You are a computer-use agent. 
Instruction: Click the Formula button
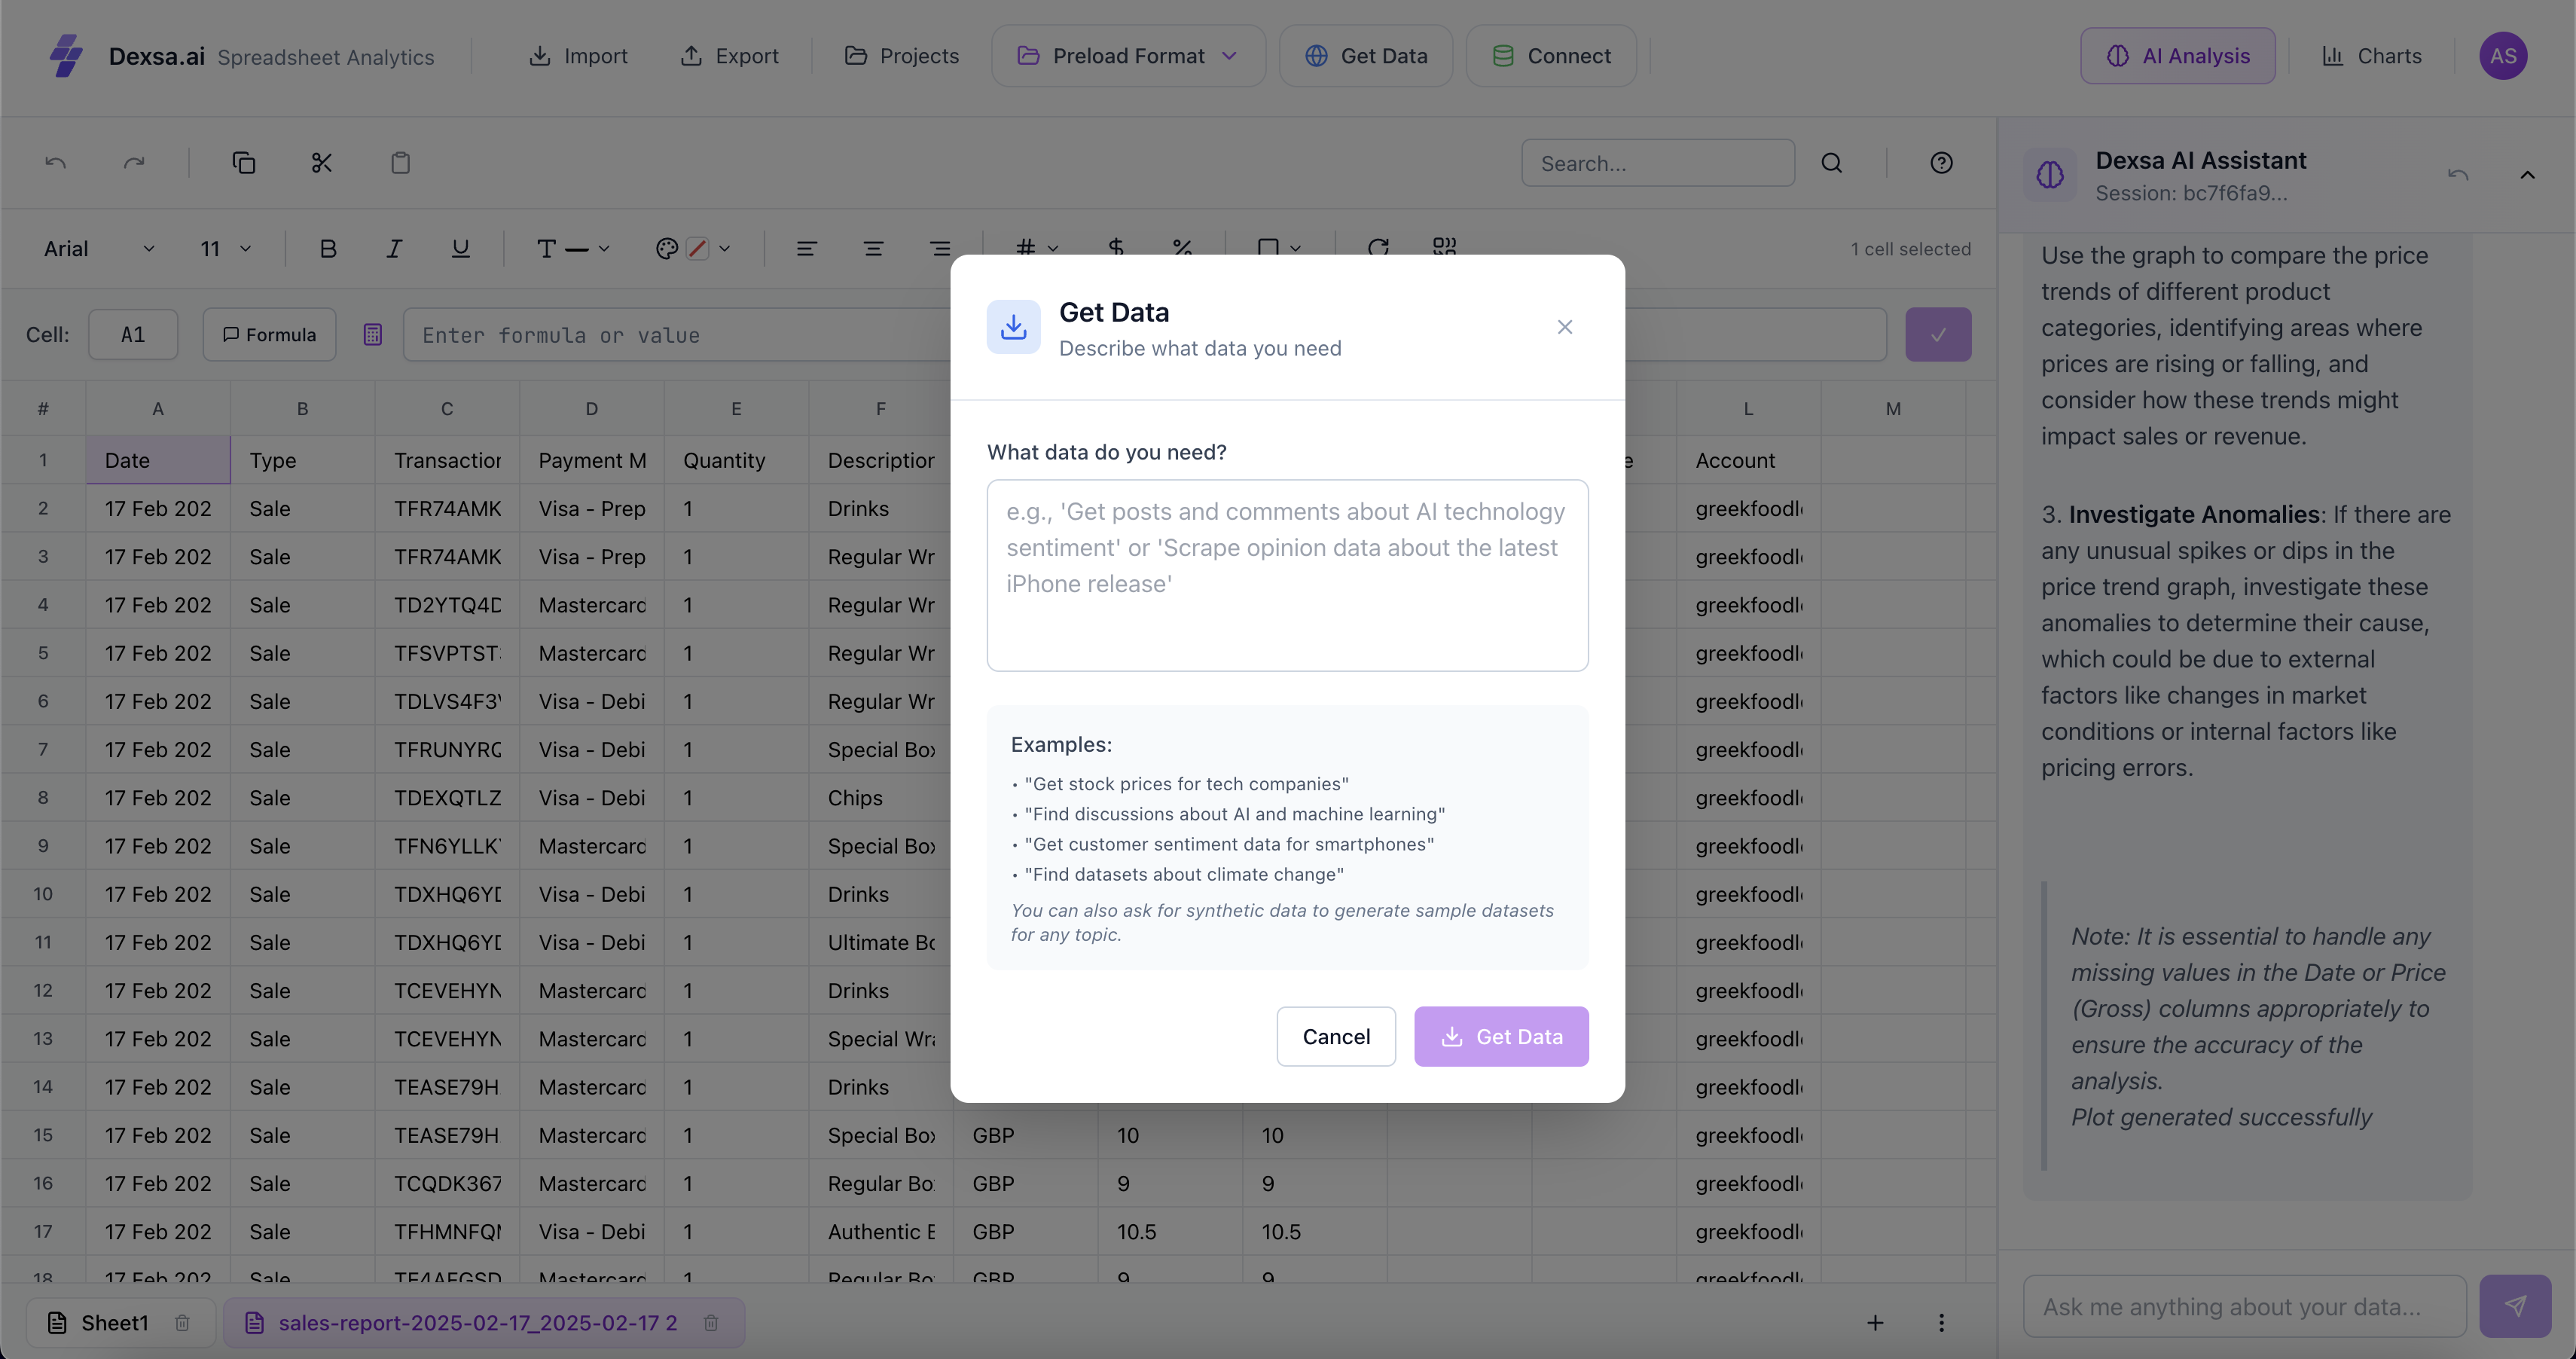(x=269, y=335)
